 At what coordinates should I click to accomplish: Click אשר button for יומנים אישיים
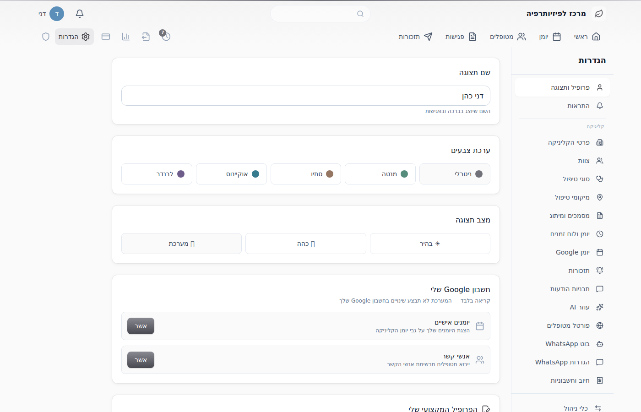[x=141, y=326]
